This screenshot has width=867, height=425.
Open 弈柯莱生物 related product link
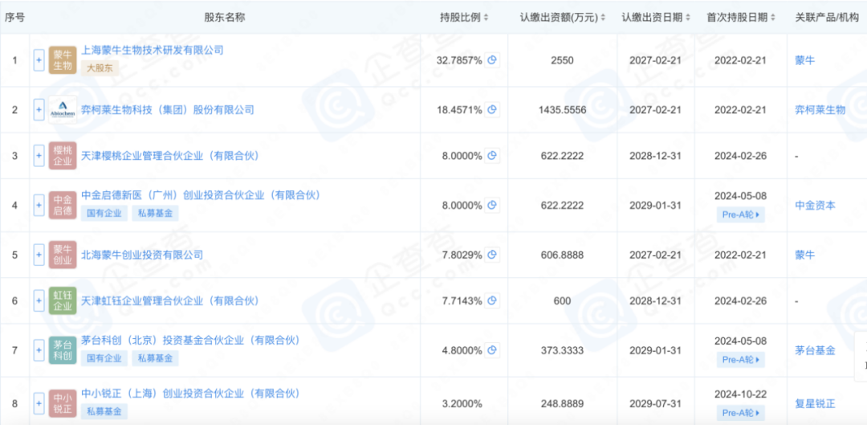(x=820, y=109)
